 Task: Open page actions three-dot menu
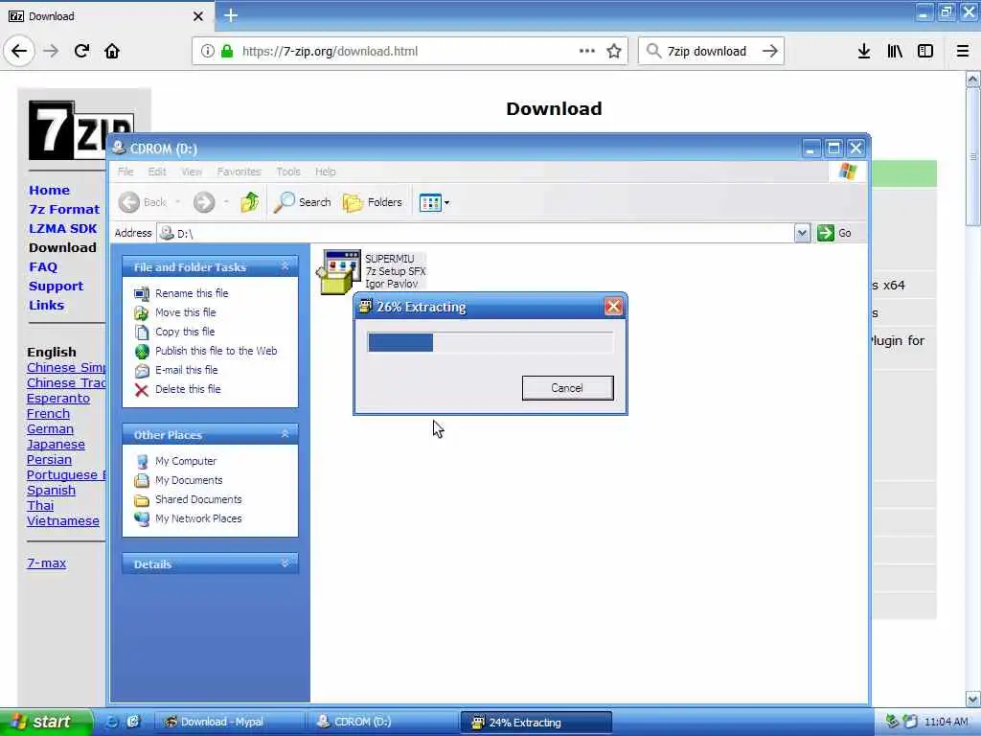click(x=587, y=52)
